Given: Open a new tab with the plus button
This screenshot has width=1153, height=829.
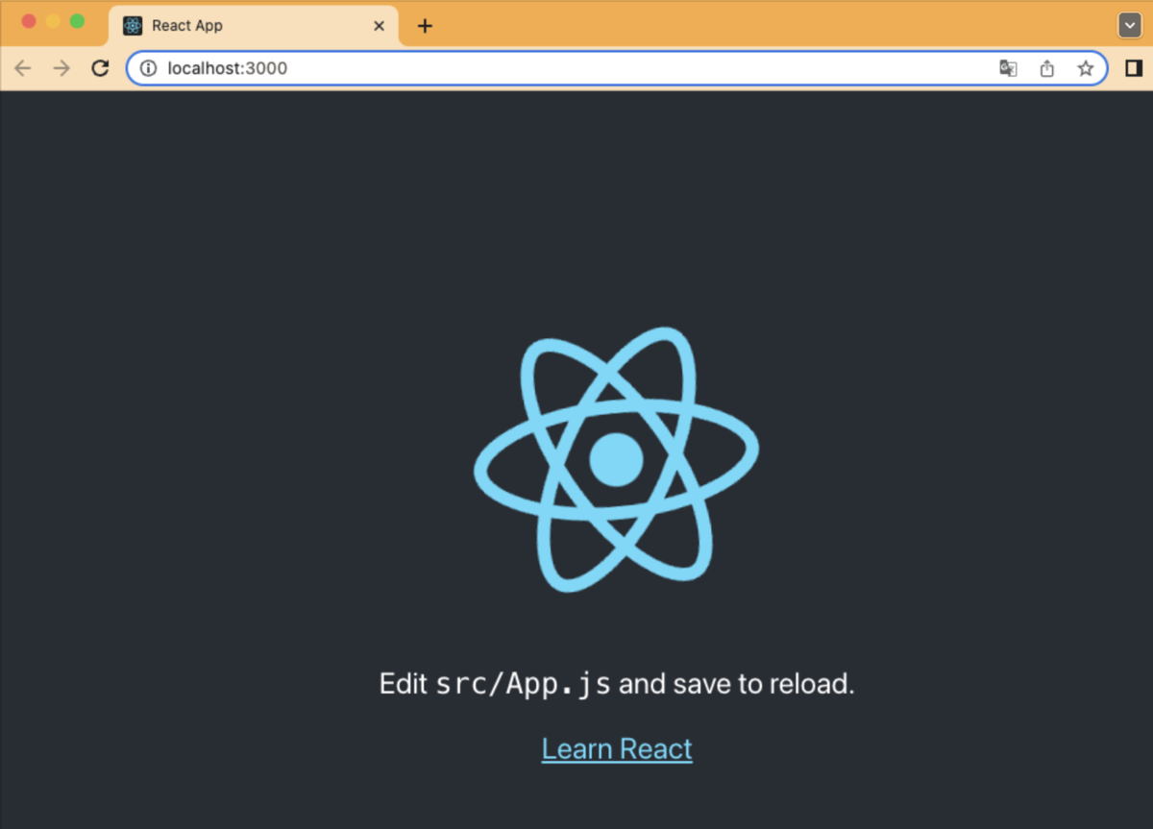Looking at the screenshot, I should [425, 26].
